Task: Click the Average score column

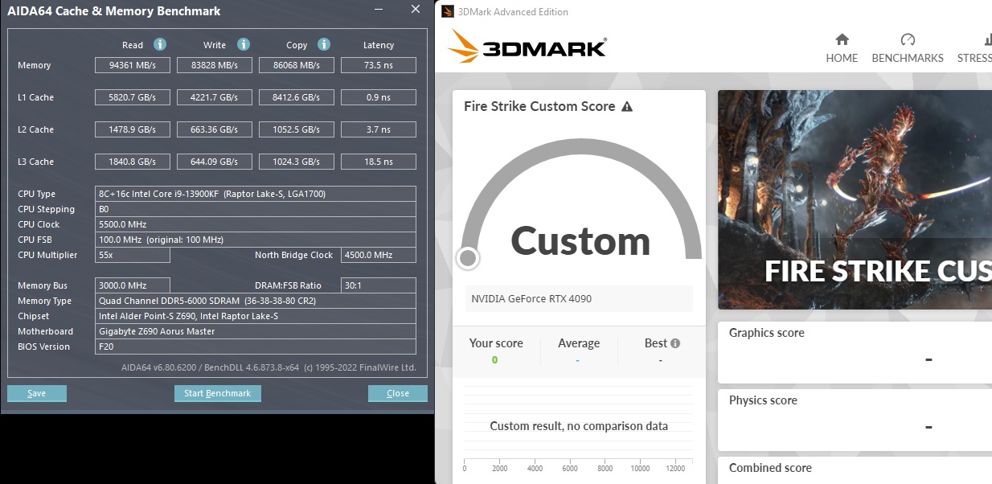Action: [579, 351]
